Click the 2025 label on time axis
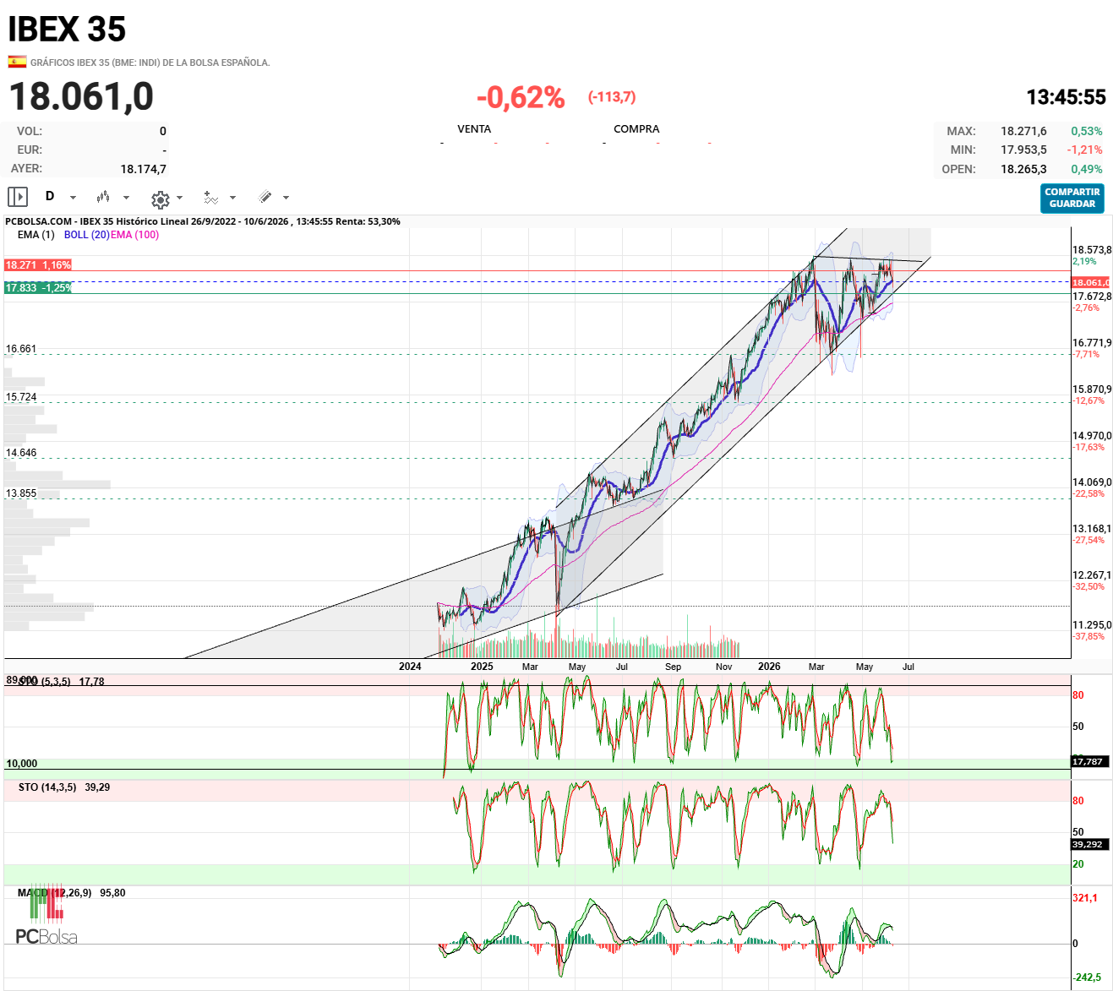The width and height of the screenshot is (1113, 991). tap(482, 667)
